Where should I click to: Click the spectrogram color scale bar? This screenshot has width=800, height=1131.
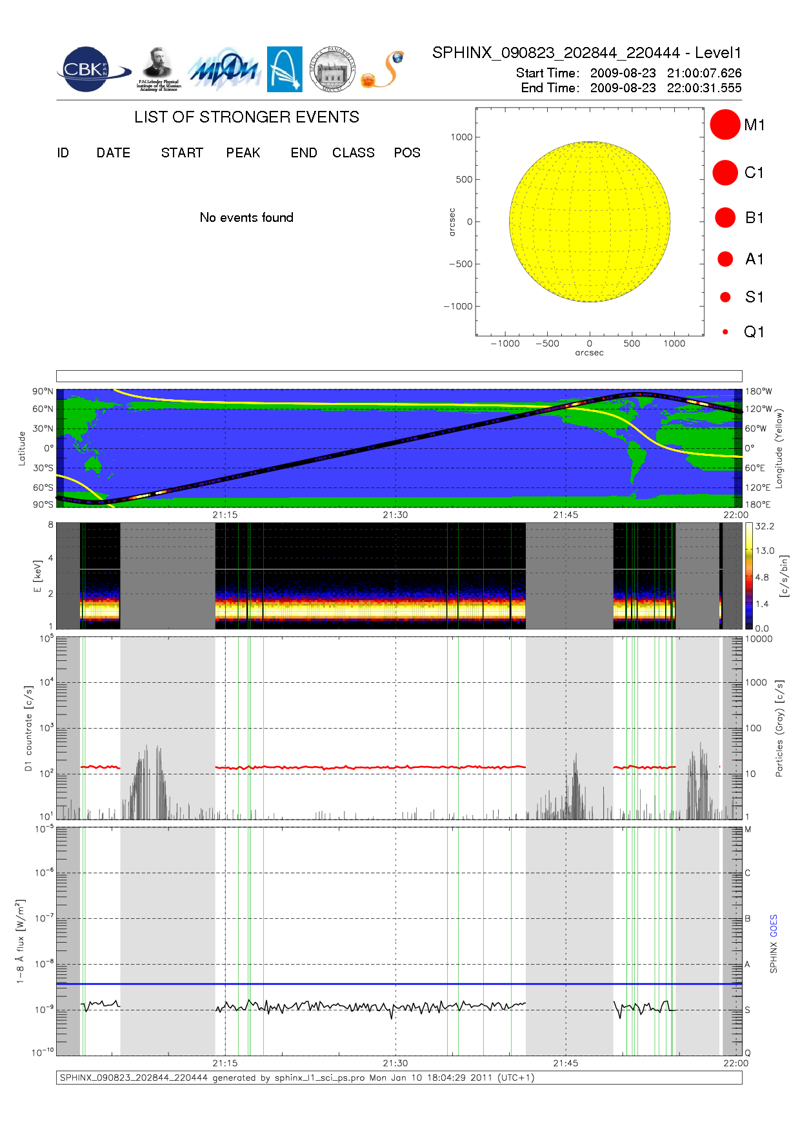[748, 576]
